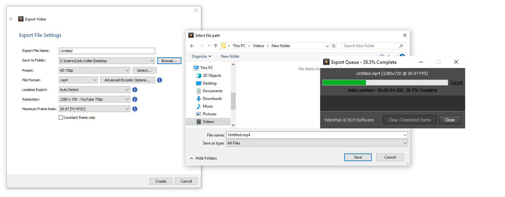Expand the address bar history dropdown
The width and height of the screenshot is (505, 197).
tap(327, 46)
